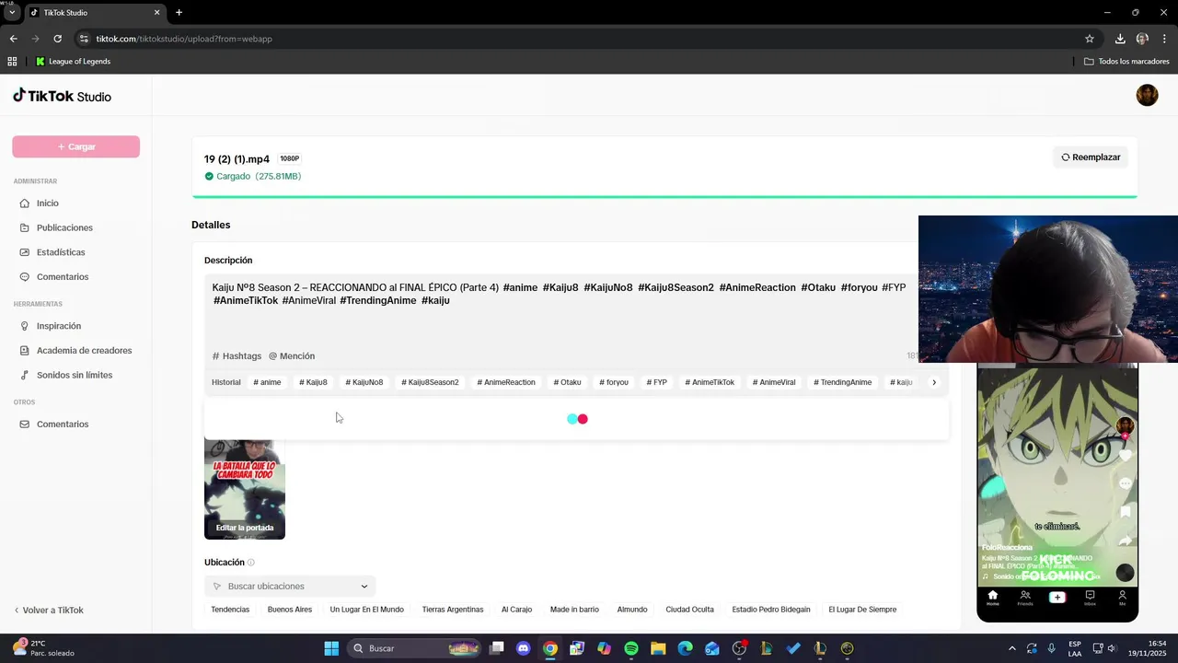Click the TikTok Studio logo

click(62, 96)
